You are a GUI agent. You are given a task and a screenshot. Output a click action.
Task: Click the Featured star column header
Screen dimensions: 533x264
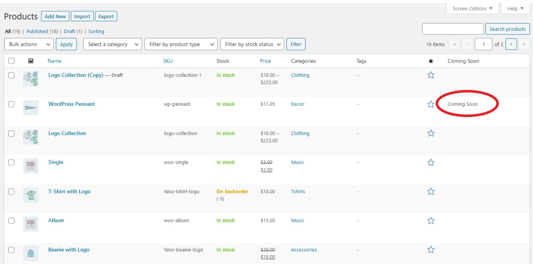[x=431, y=61]
